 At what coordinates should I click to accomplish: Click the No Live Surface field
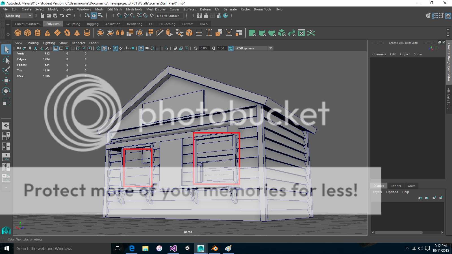(169, 16)
